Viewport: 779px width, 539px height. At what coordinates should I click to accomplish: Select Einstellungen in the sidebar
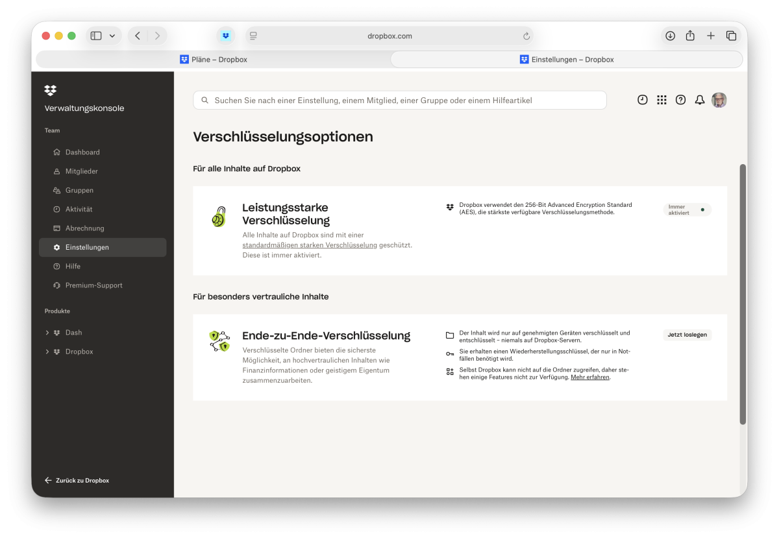tap(103, 247)
